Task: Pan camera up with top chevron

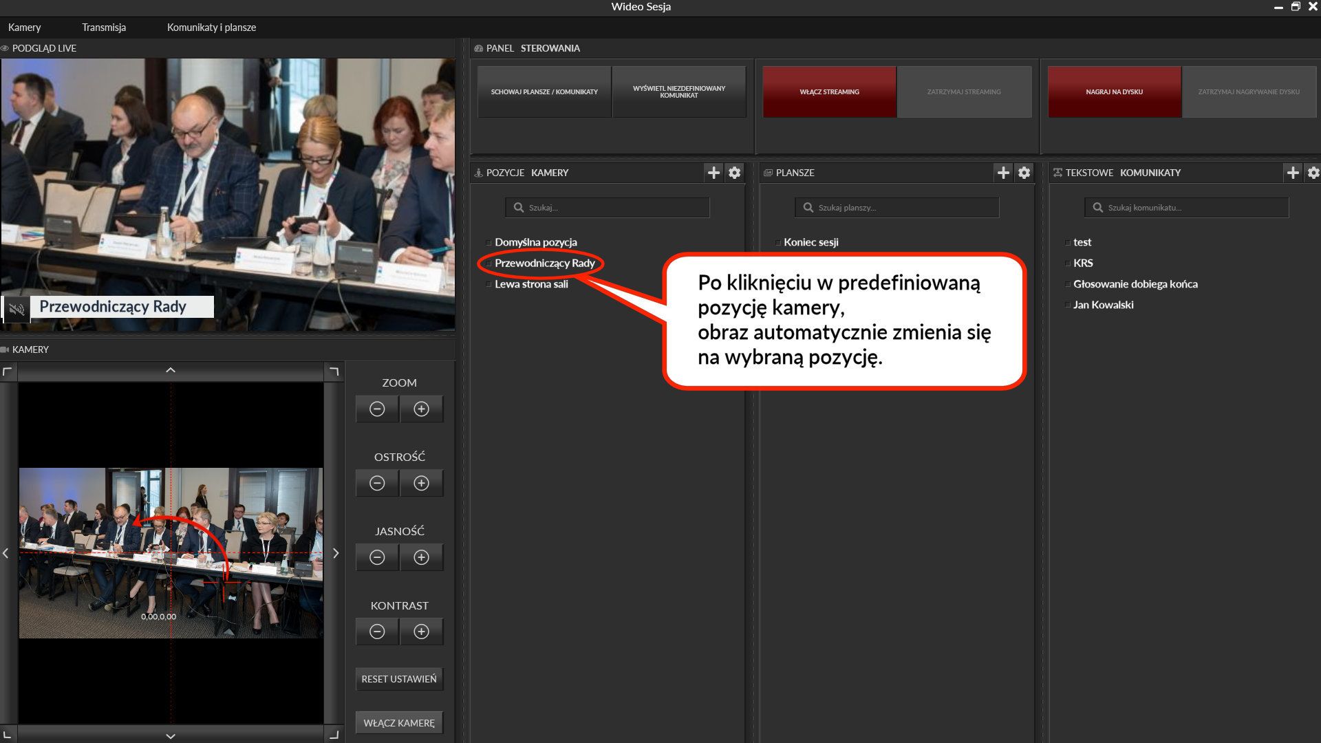Action: click(x=171, y=371)
